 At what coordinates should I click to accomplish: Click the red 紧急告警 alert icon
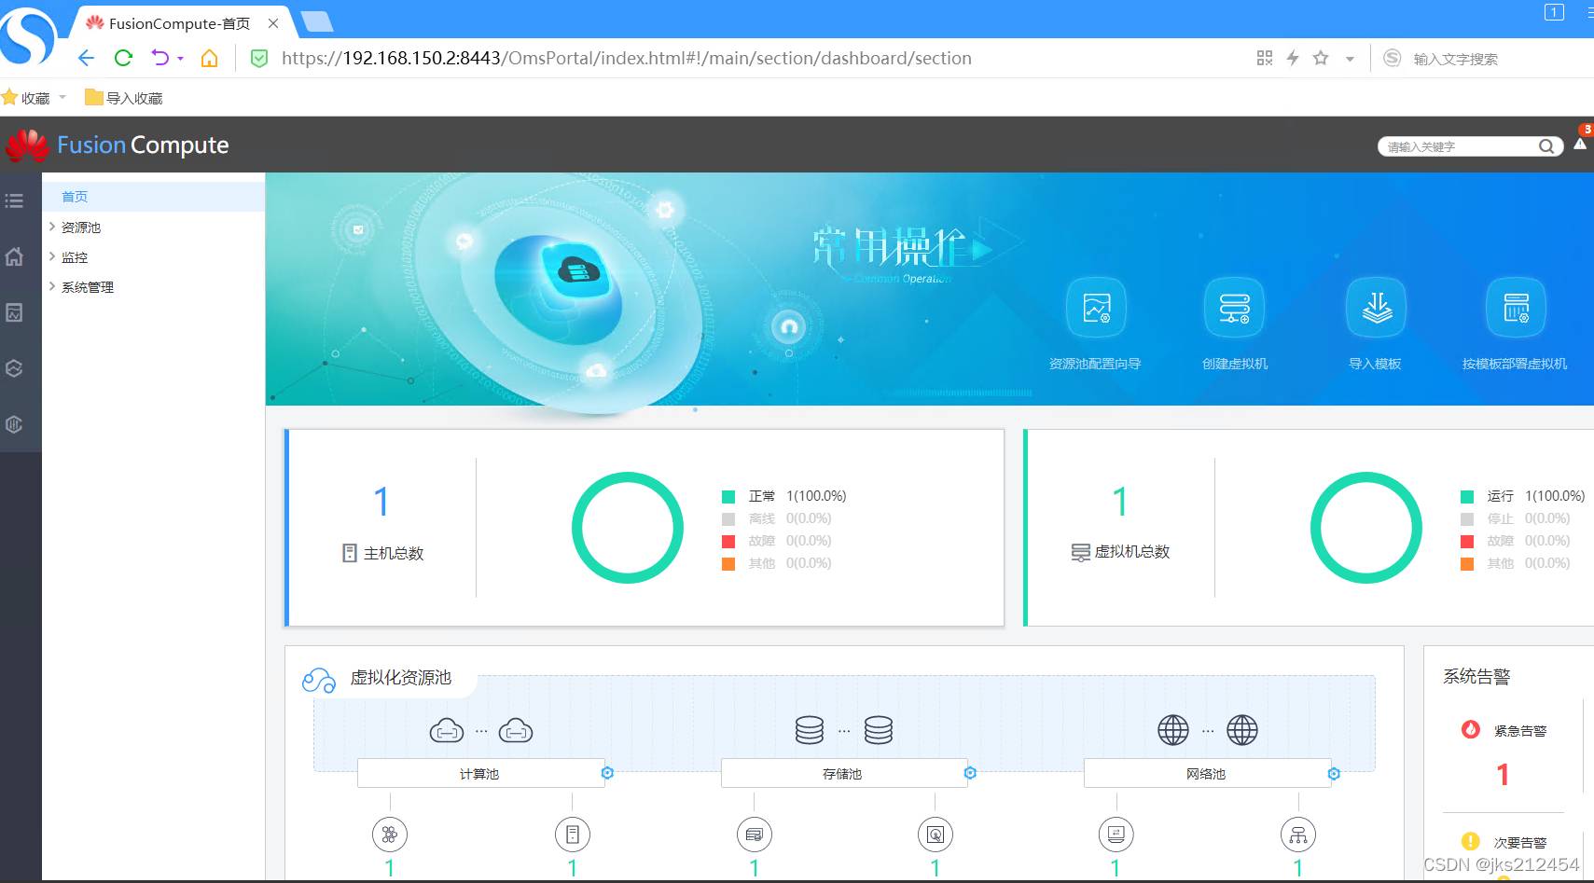[1471, 729]
